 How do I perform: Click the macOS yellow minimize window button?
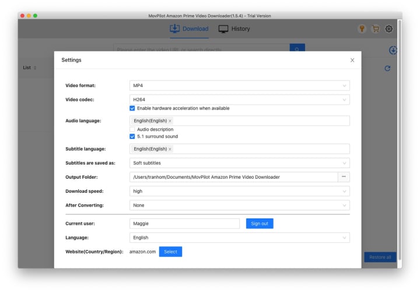click(x=29, y=16)
